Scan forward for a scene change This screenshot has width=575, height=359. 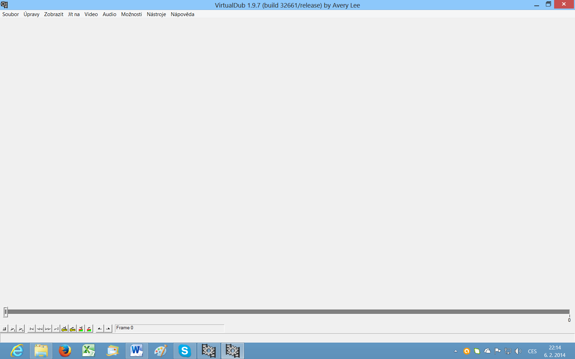point(89,329)
